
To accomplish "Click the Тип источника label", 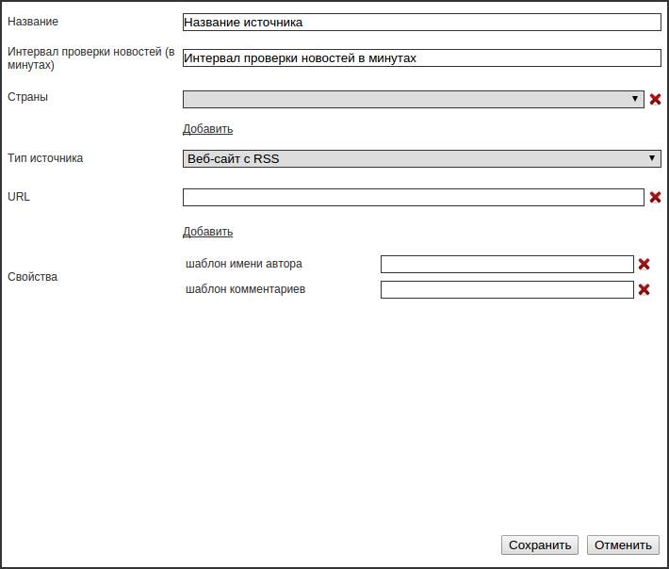I will [45, 158].
